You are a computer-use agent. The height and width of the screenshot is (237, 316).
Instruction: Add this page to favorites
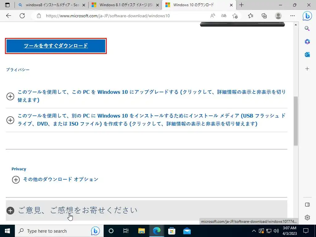[235, 16]
